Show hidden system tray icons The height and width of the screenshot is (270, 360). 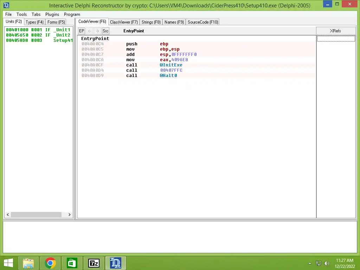(x=310, y=263)
